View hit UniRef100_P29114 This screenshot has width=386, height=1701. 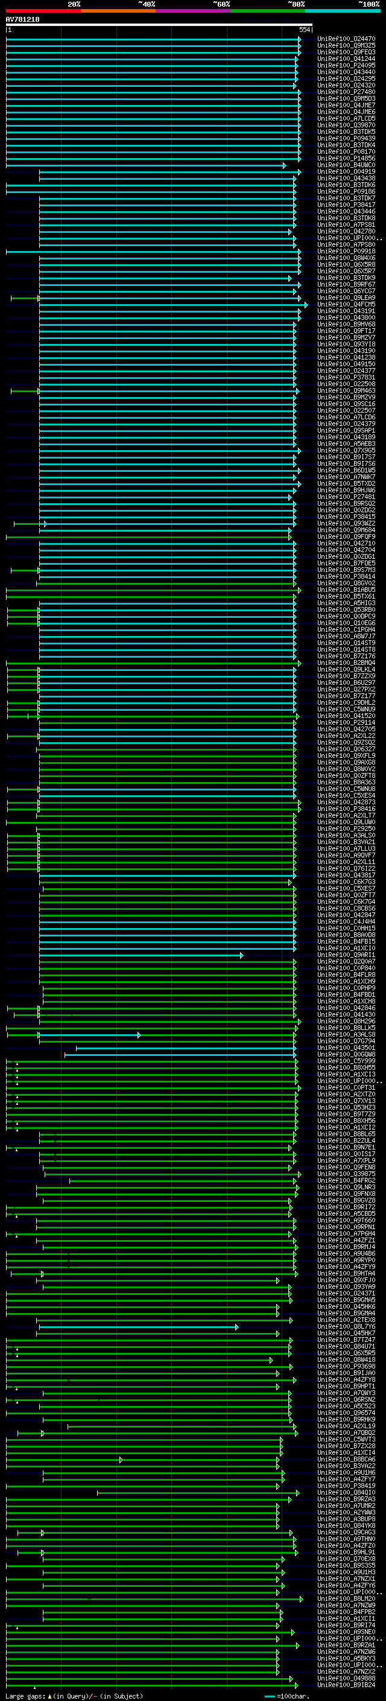coord(346,722)
